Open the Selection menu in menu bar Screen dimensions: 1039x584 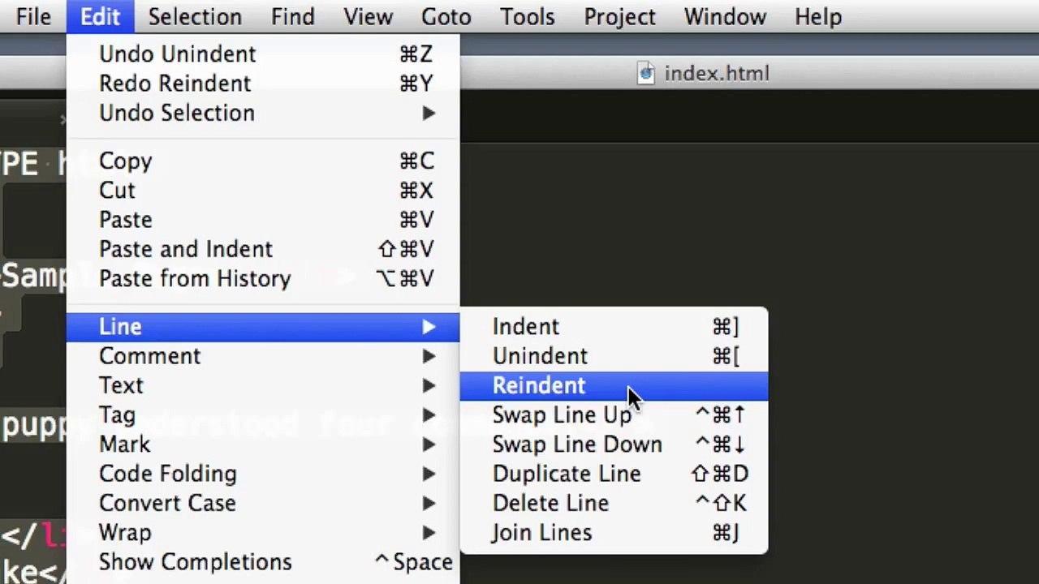195,17
